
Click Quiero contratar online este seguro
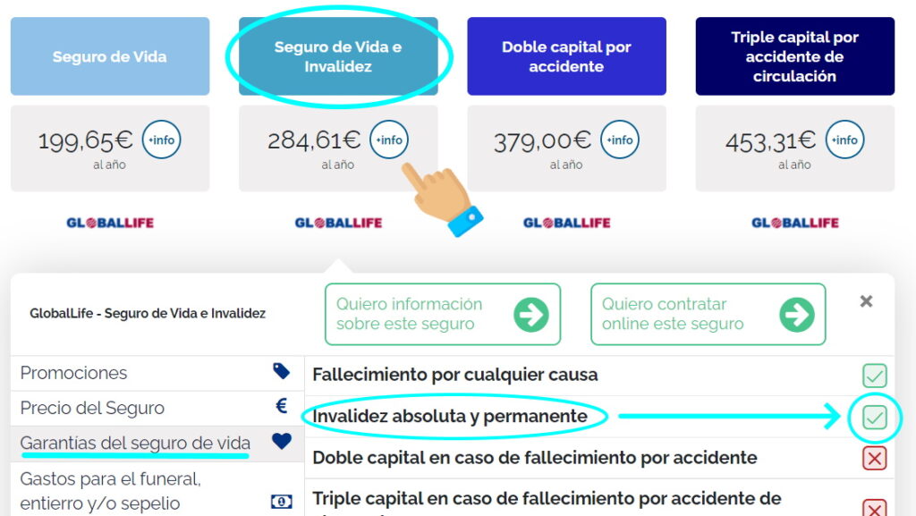pos(708,314)
